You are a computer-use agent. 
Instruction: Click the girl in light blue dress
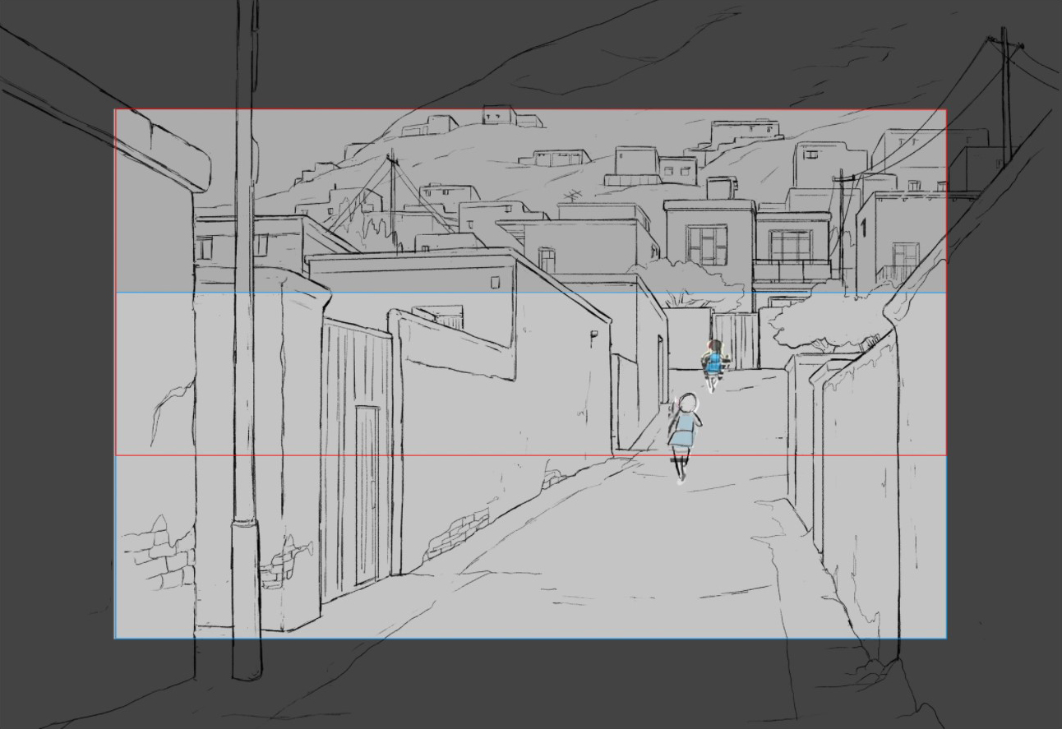tap(682, 430)
